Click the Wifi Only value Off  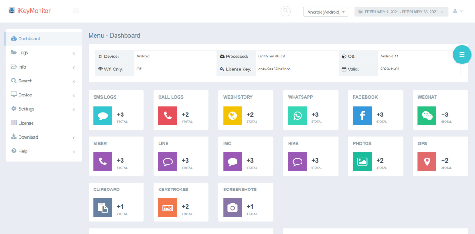coord(139,69)
